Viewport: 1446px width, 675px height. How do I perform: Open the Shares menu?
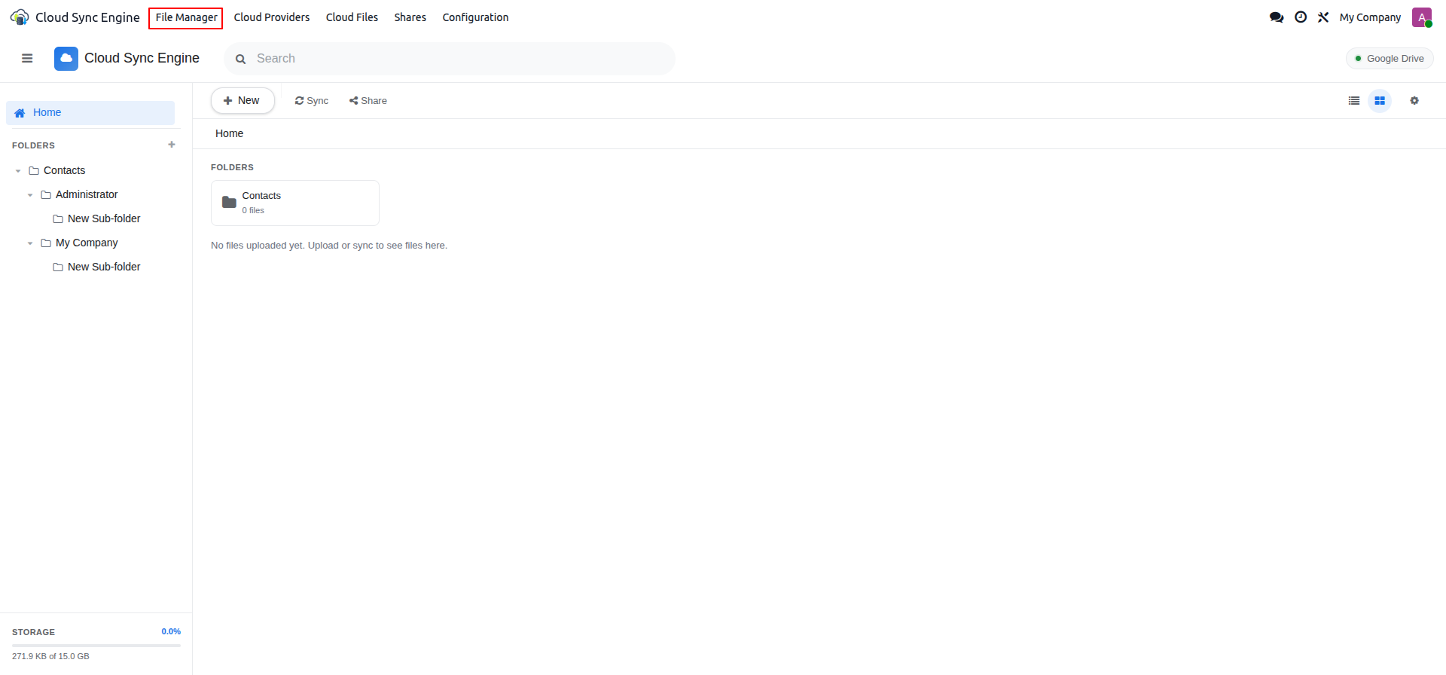point(410,17)
